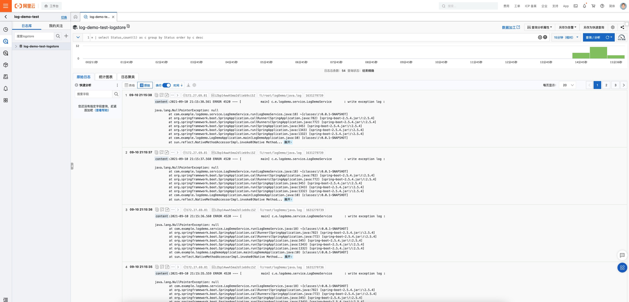Open the refresh options dropdown
The height and width of the screenshot is (302, 629).
(609, 37)
